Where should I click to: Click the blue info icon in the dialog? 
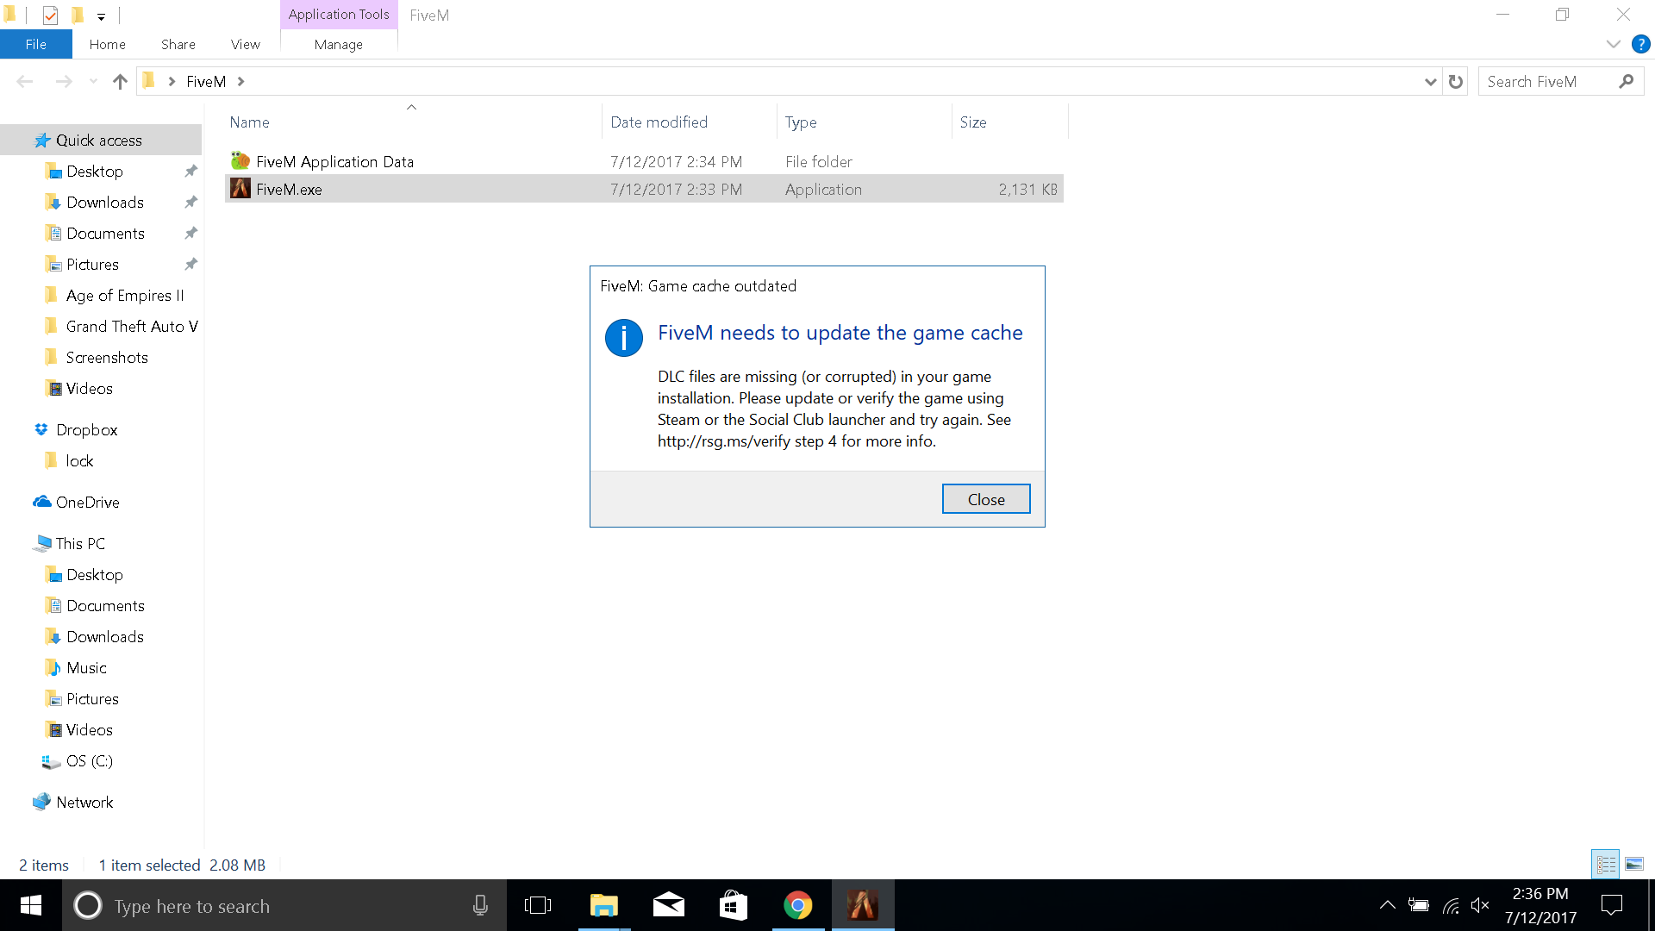click(x=623, y=337)
